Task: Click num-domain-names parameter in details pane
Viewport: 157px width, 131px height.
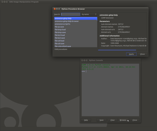Action: pyautogui.click(x=109, y=24)
